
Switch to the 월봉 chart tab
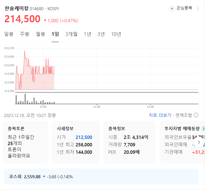(40, 34)
